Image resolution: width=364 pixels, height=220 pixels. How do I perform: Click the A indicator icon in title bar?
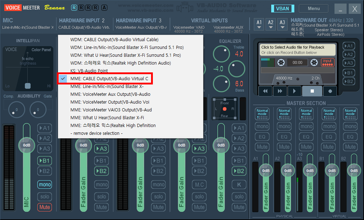pyautogui.click(x=104, y=8)
